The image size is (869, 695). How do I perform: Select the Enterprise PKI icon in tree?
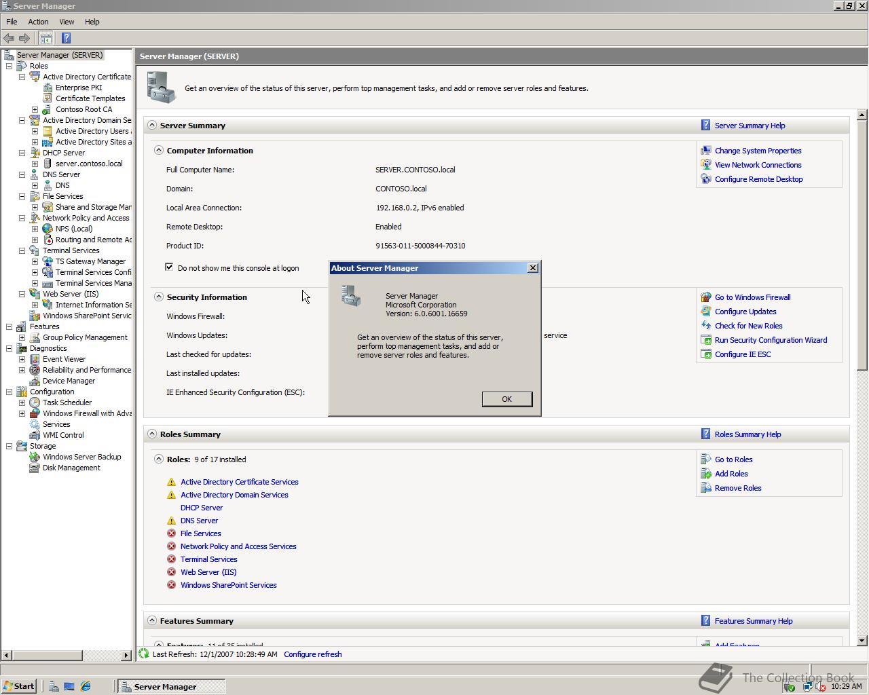coord(48,88)
